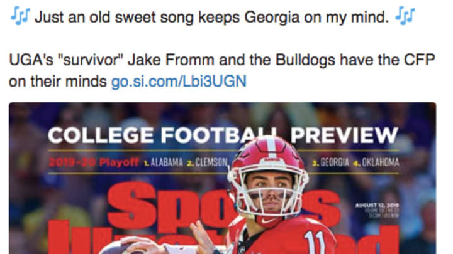The width and height of the screenshot is (453, 254).
Task: Open the go.si.com/Lbi3UGN link
Action: [179, 82]
